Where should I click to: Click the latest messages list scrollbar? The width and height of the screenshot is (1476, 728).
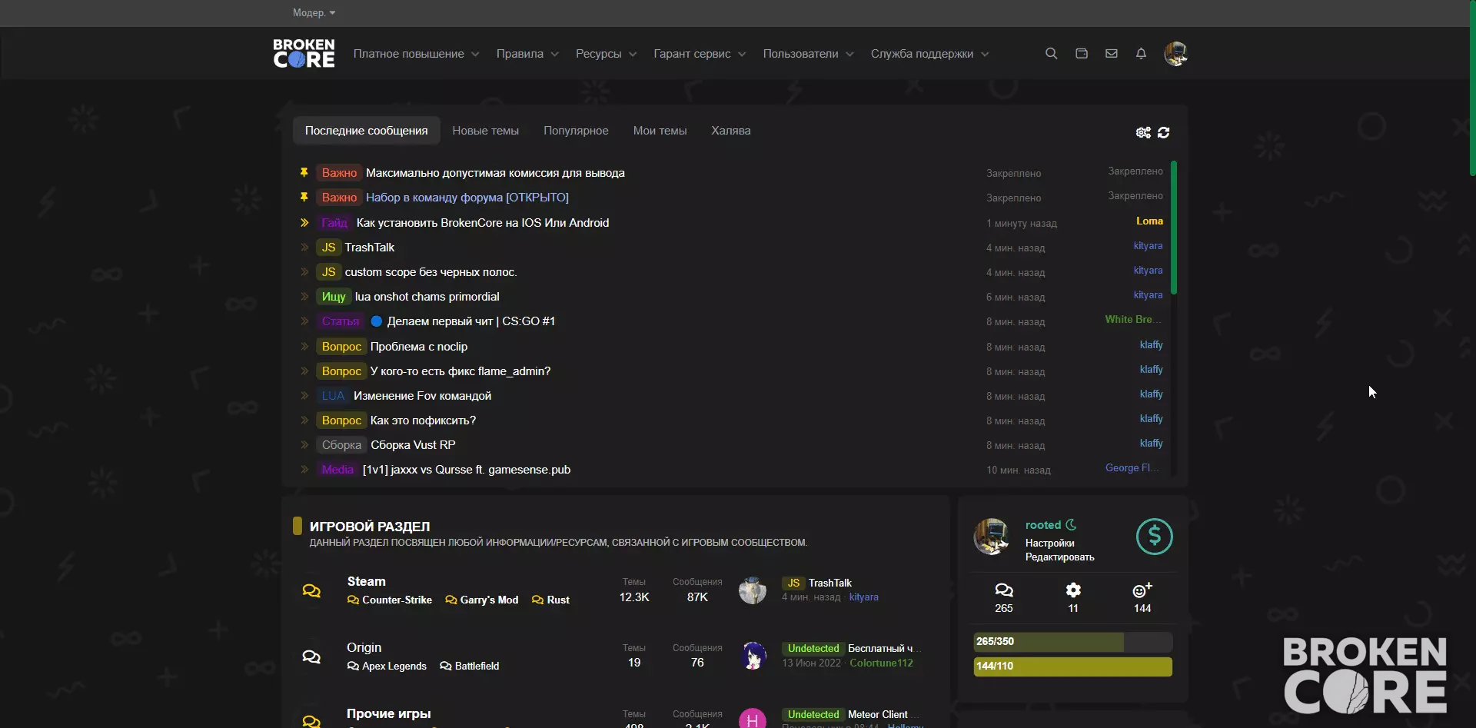pos(1174,228)
